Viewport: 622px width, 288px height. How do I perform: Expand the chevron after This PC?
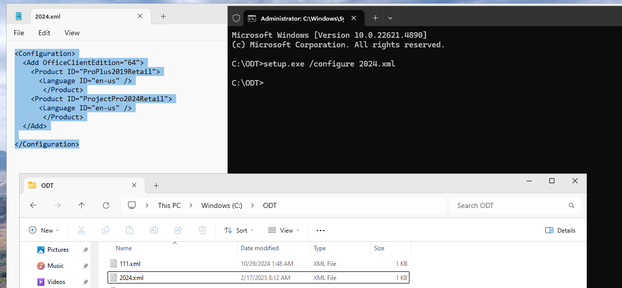click(x=191, y=205)
